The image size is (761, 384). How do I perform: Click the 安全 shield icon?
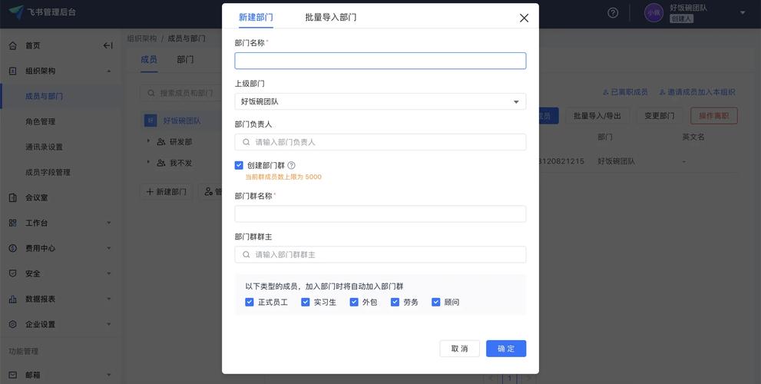pyautogui.click(x=13, y=273)
